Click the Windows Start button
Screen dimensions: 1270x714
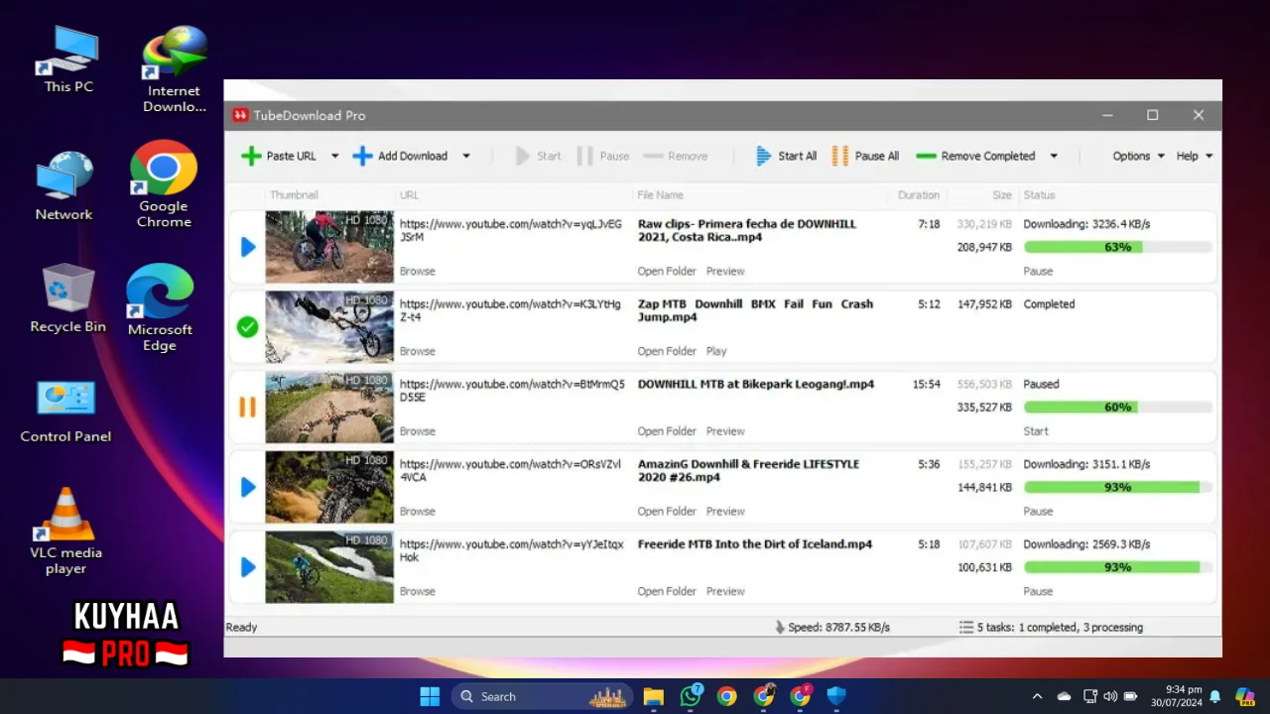pos(430,696)
